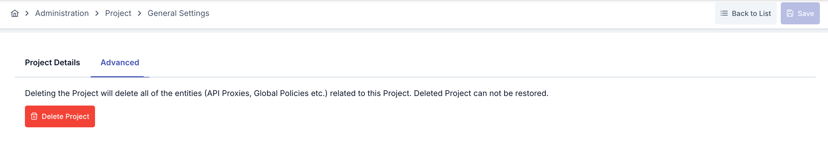The width and height of the screenshot is (828, 145).
Task: Click the list icon in Back to List
Action: point(724,13)
